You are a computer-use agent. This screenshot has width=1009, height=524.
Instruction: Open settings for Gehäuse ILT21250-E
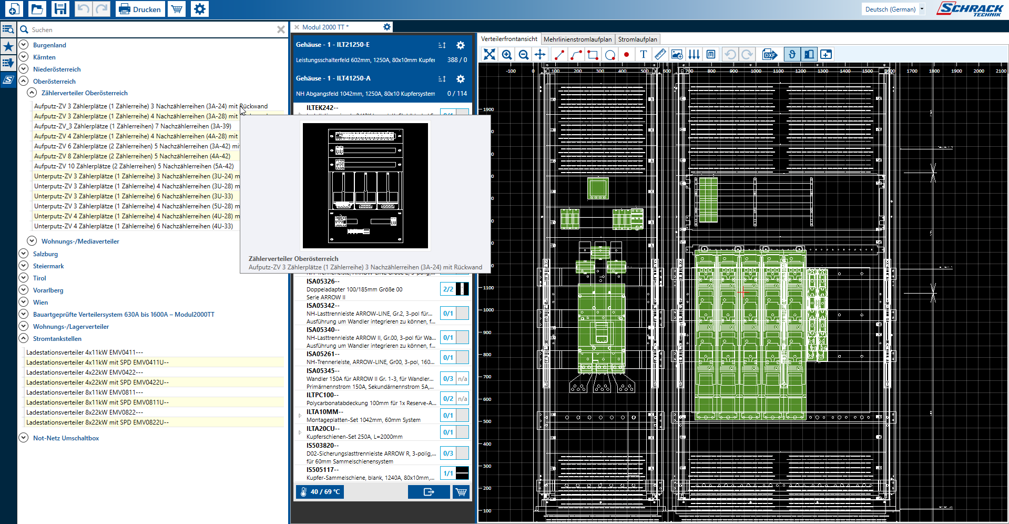tap(461, 45)
